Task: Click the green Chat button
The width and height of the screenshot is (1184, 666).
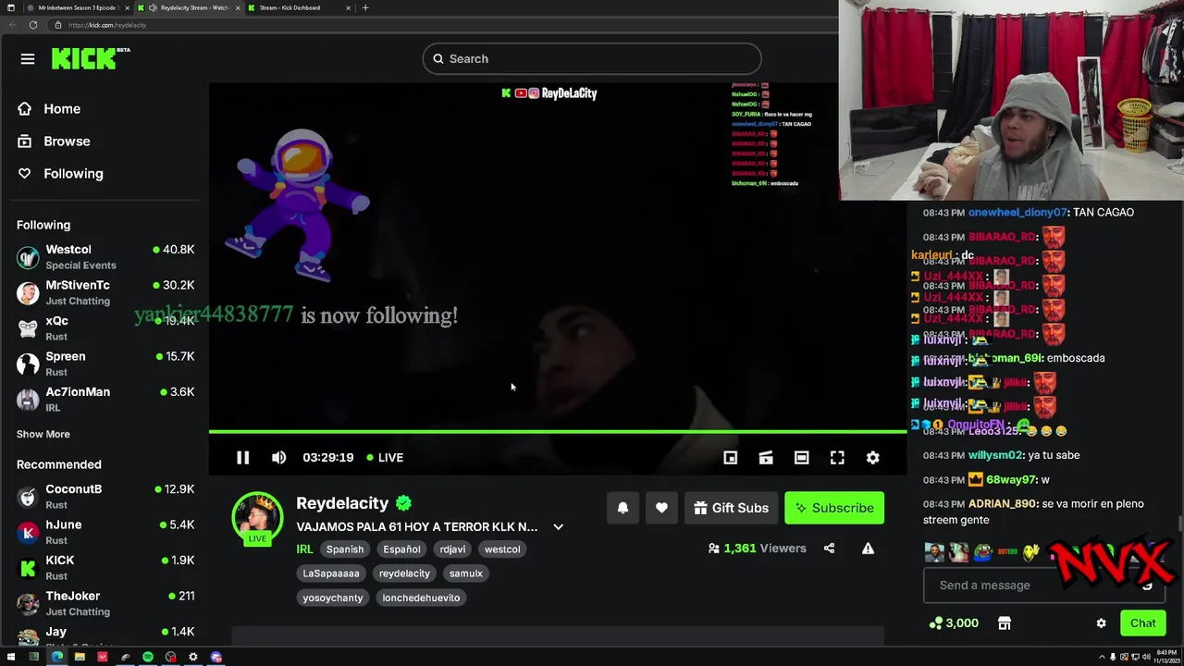Action: 1142,623
